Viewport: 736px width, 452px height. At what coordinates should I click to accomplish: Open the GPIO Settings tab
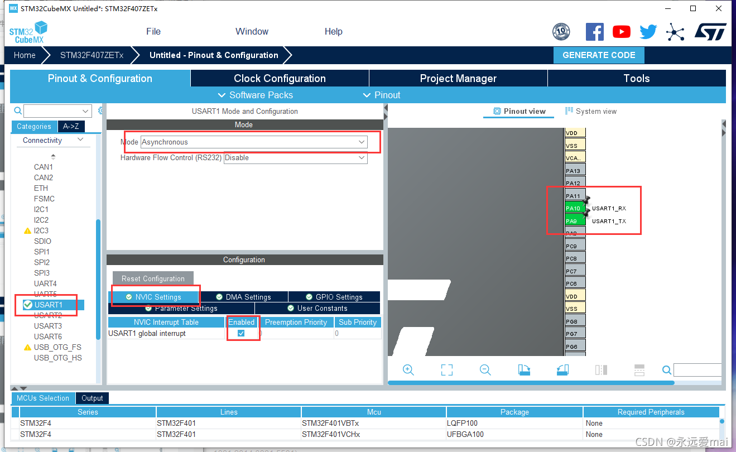pos(334,297)
